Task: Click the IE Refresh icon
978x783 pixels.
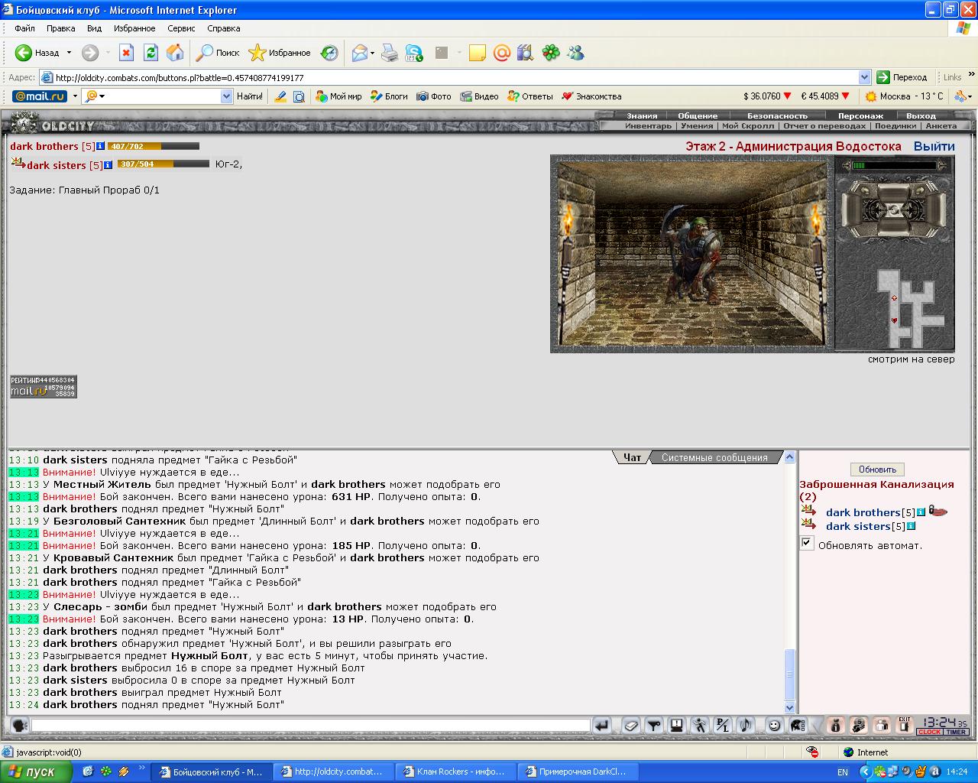Action: [151, 53]
